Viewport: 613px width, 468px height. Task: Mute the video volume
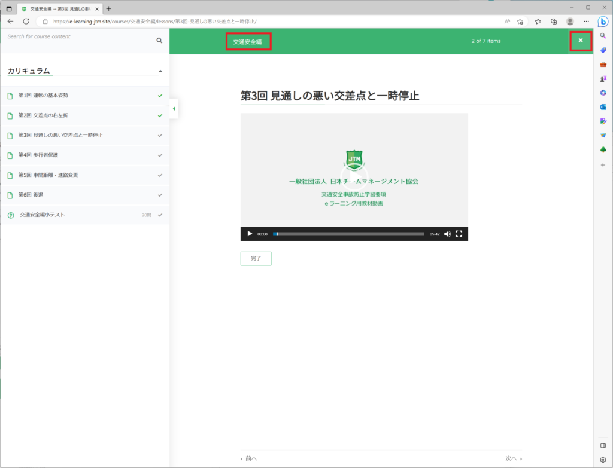pyautogui.click(x=447, y=234)
